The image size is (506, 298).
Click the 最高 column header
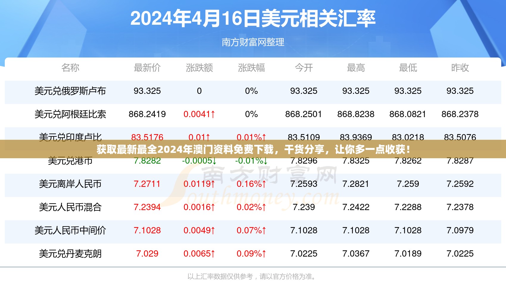click(x=356, y=68)
